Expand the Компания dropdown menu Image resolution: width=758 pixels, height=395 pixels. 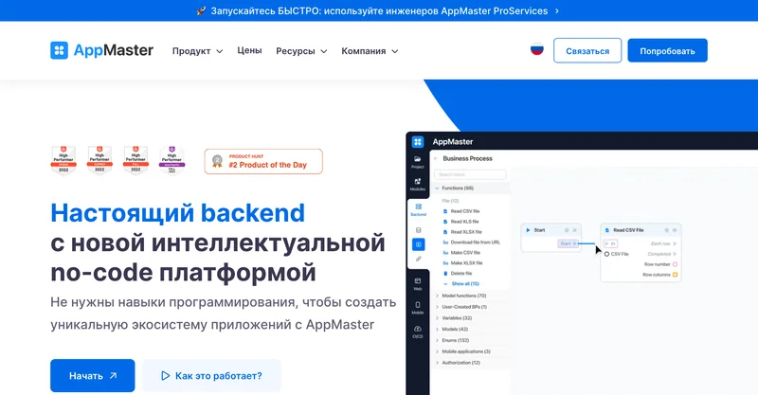click(370, 51)
